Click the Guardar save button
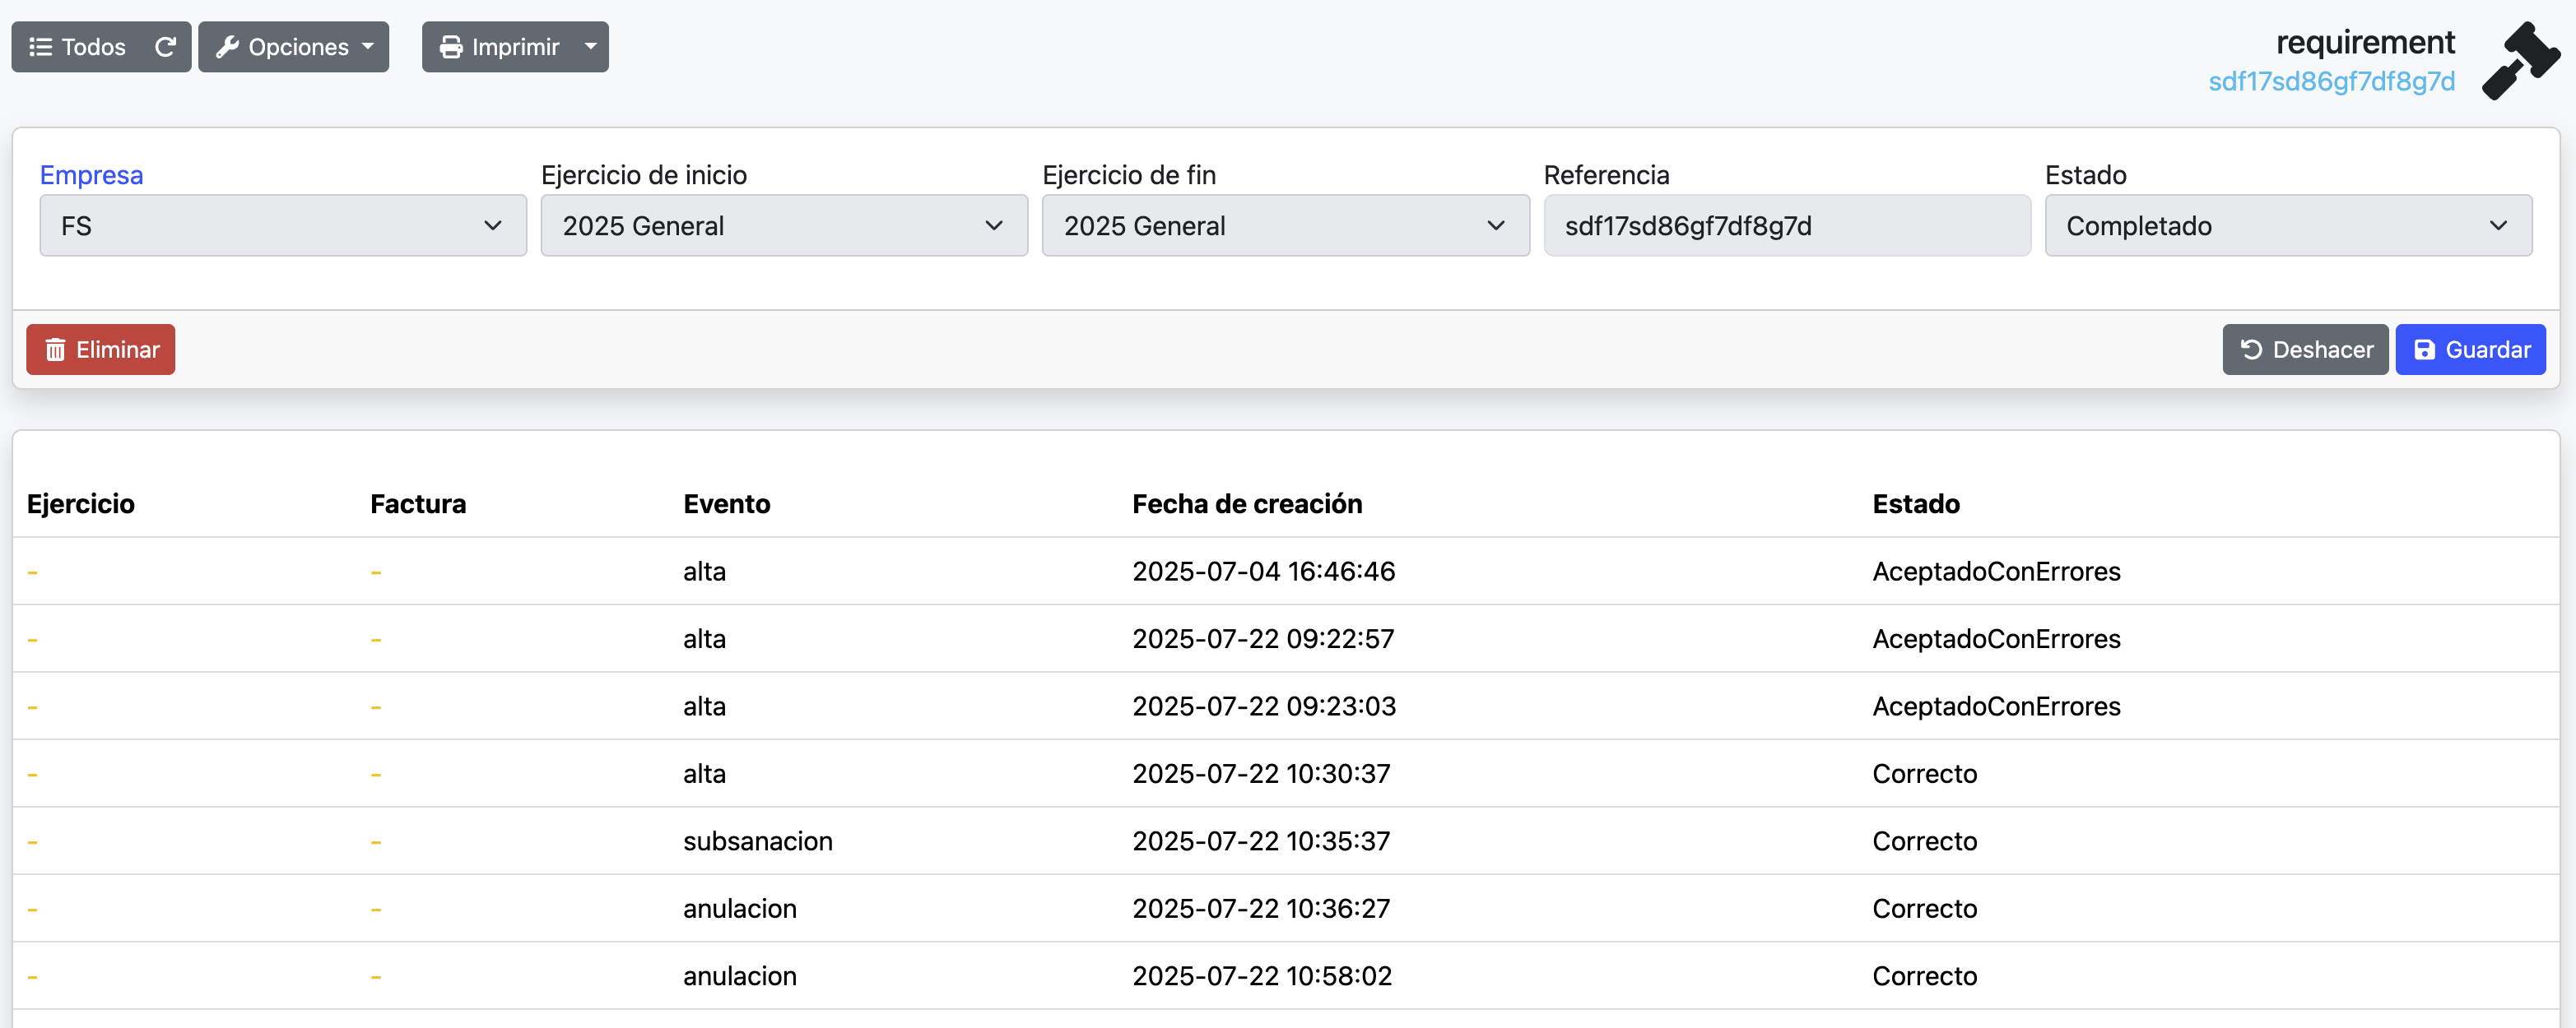The height and width of the screenshot is (1028, 2576). click(x=2470, y=350)
